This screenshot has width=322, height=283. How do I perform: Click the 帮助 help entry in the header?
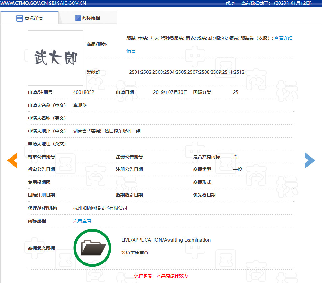click(230, 4)
